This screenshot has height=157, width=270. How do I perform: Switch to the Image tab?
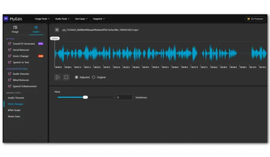(15, 29)
